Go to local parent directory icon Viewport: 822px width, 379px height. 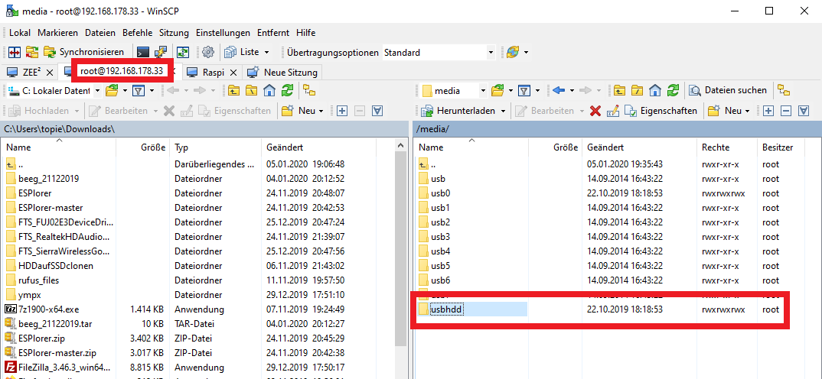pos(233,91)
